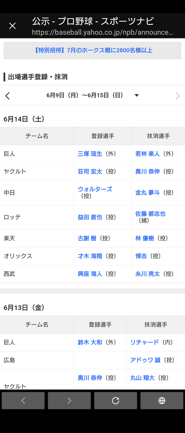View profile of ウォルターズ
This screenshot has width=185, height=433.
[x=95, y=189]
